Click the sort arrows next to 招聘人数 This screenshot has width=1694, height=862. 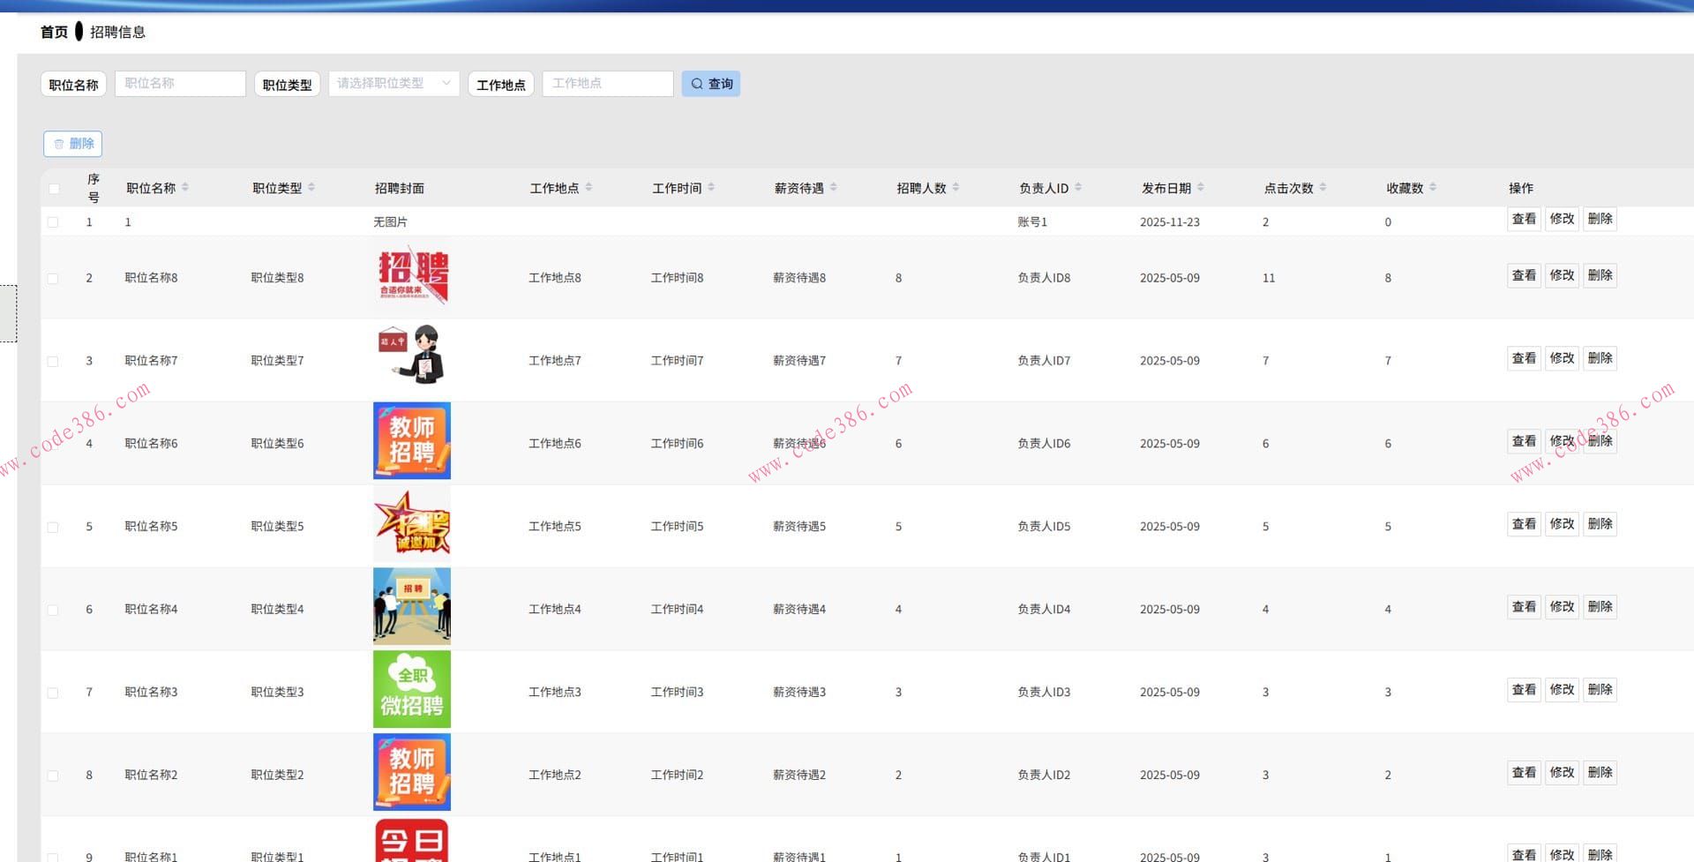point(956,187)
